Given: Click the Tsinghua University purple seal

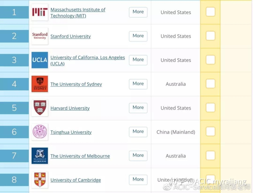Looking at the screenshot, I should [40, 132].
